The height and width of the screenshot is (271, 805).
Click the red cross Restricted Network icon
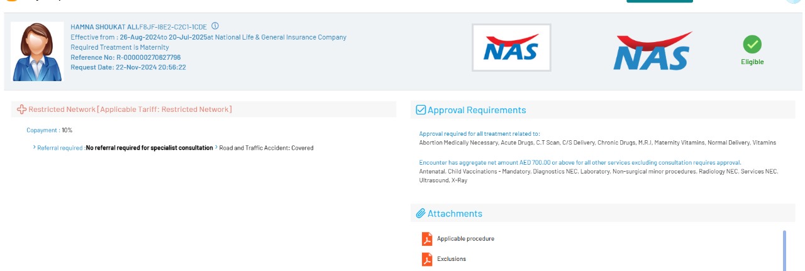tap(21, 109)
